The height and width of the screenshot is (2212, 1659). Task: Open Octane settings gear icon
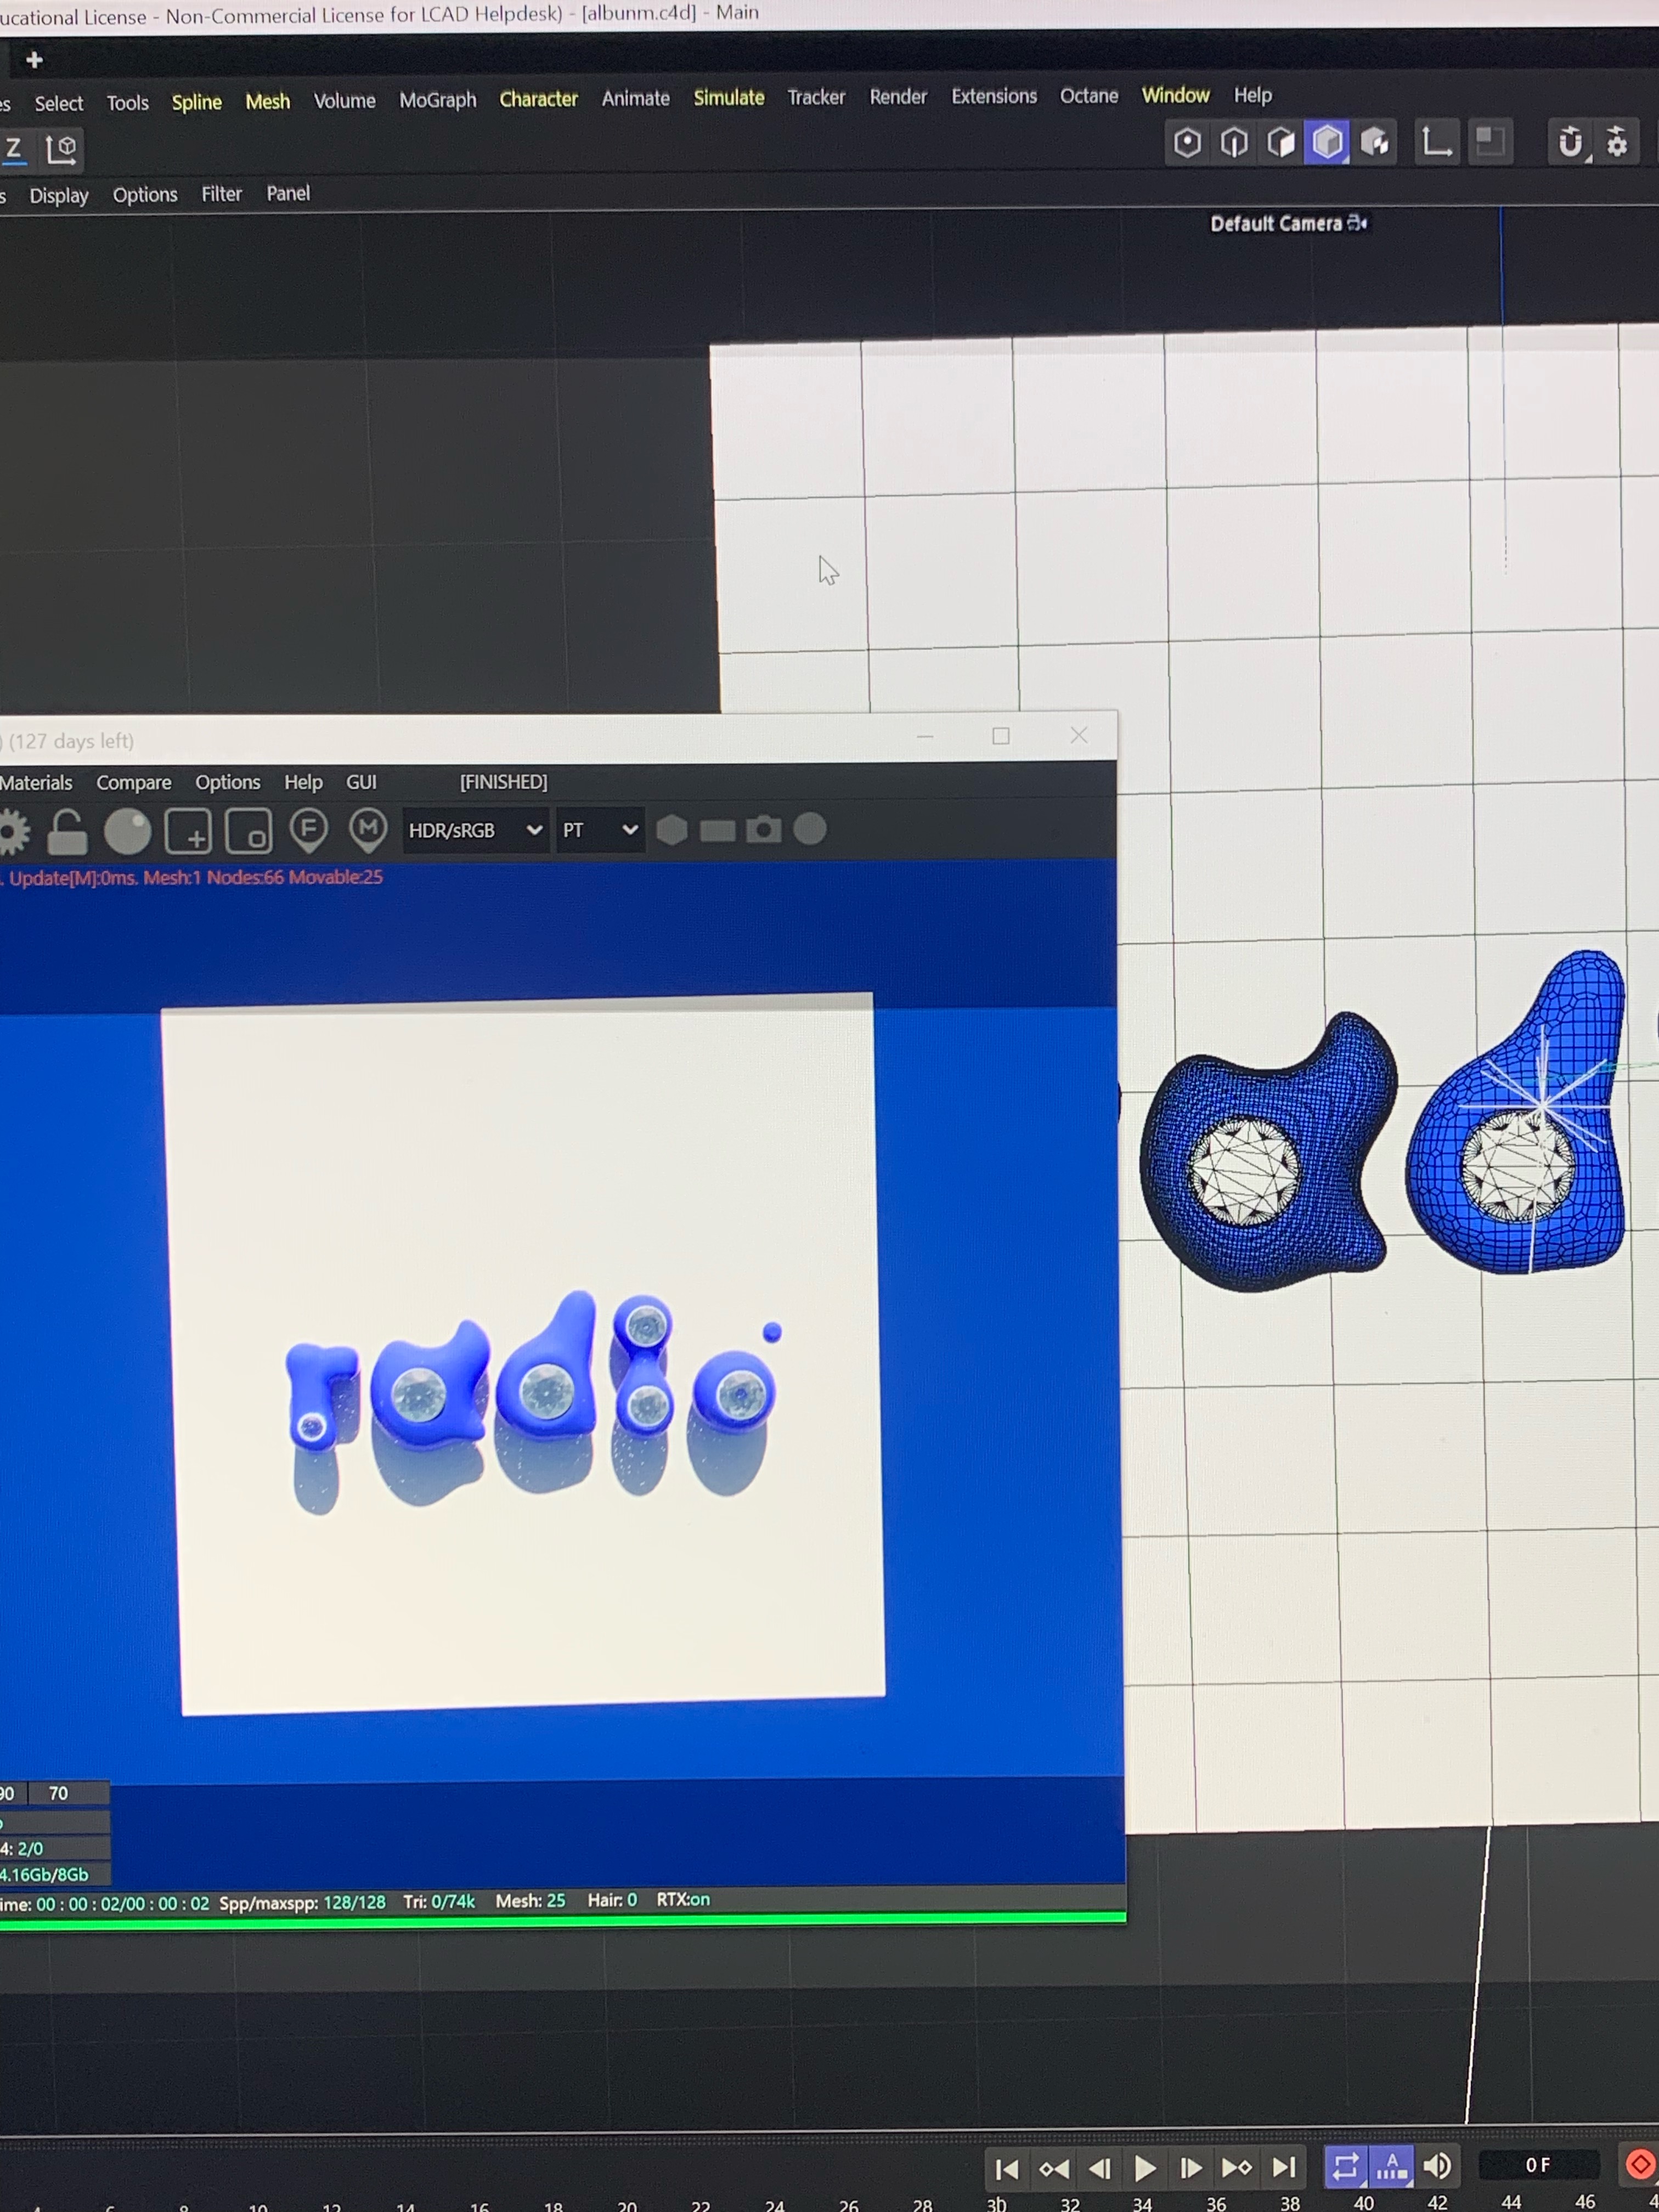(x=12, y=832)
